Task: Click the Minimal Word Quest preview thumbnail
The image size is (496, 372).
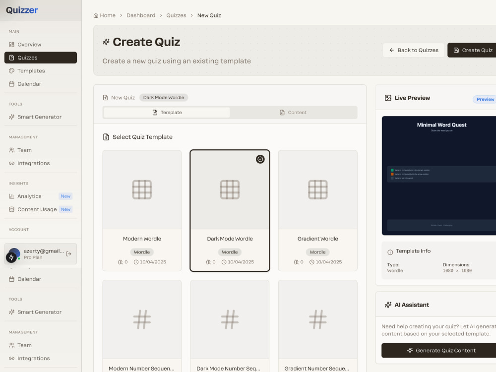Action: (439, 176)
